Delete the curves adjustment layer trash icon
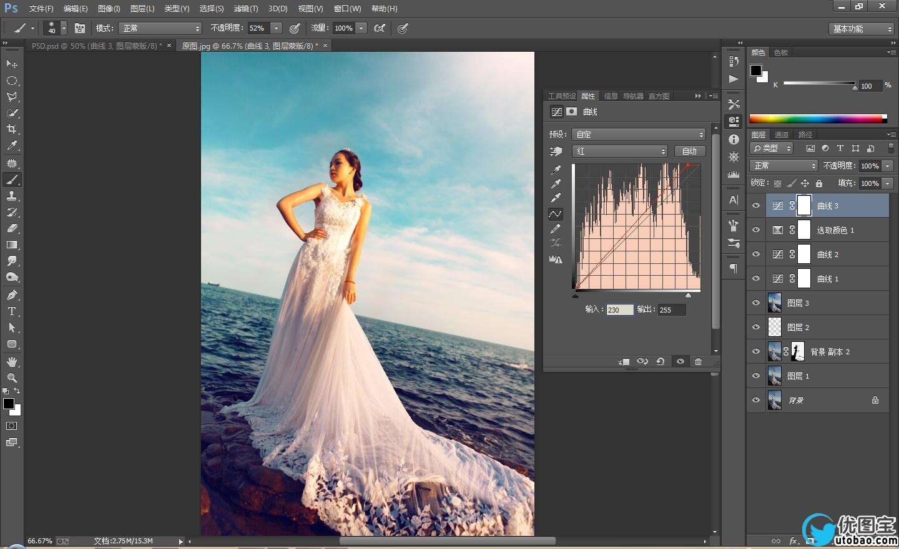Image resolution: width=899 pixels, height=549 pixels. coord(699,362)
